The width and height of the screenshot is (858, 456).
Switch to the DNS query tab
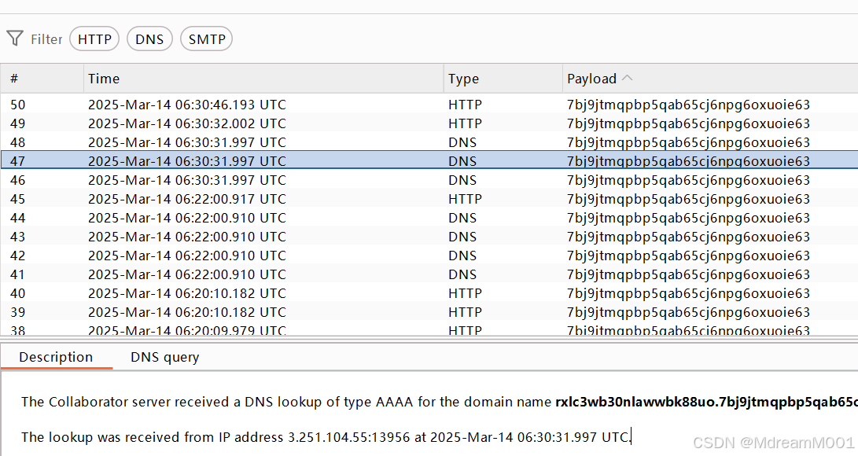click(164, 357)
